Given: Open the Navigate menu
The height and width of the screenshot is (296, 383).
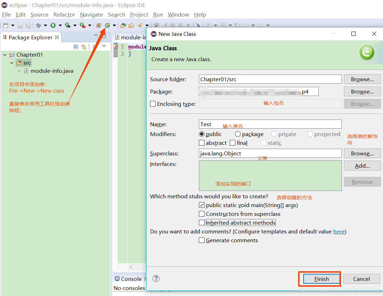Looking at the screenshot, I should (x=91, y=15).
